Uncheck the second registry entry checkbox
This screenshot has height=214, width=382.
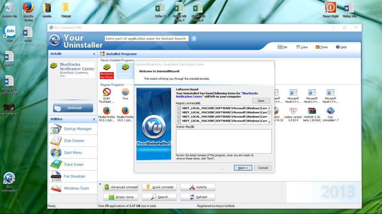tap(179, 112)
